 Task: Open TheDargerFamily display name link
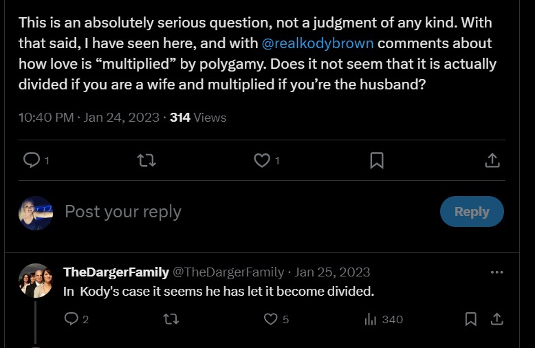(x=116, y=272)
